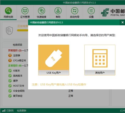
Task: Click green check beside 系统版本
Action: (10, 76)
